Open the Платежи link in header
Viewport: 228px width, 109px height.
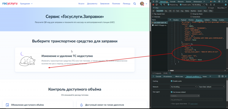pyautogui.click(x=116, y=4)
